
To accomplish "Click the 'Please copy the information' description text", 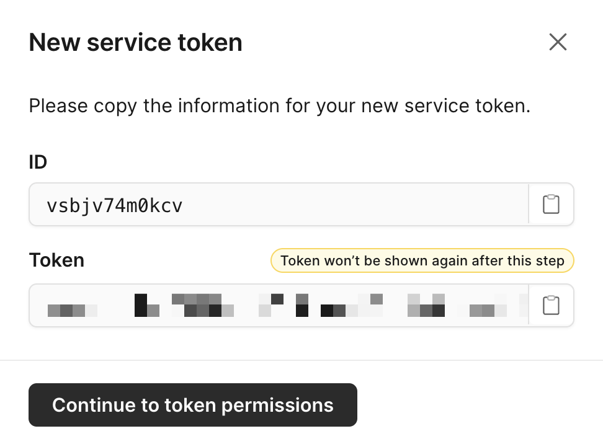I will click(280, 105).
